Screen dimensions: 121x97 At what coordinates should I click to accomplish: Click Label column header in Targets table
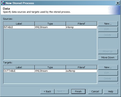click(19, 67)
